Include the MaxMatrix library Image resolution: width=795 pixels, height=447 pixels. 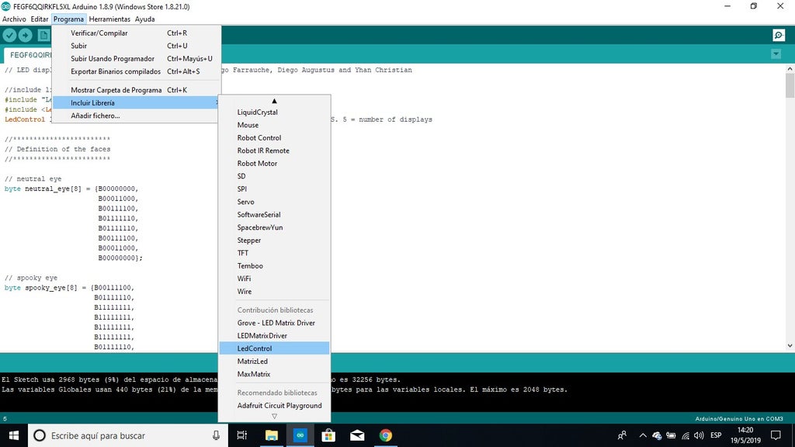[x=274, y=374]
